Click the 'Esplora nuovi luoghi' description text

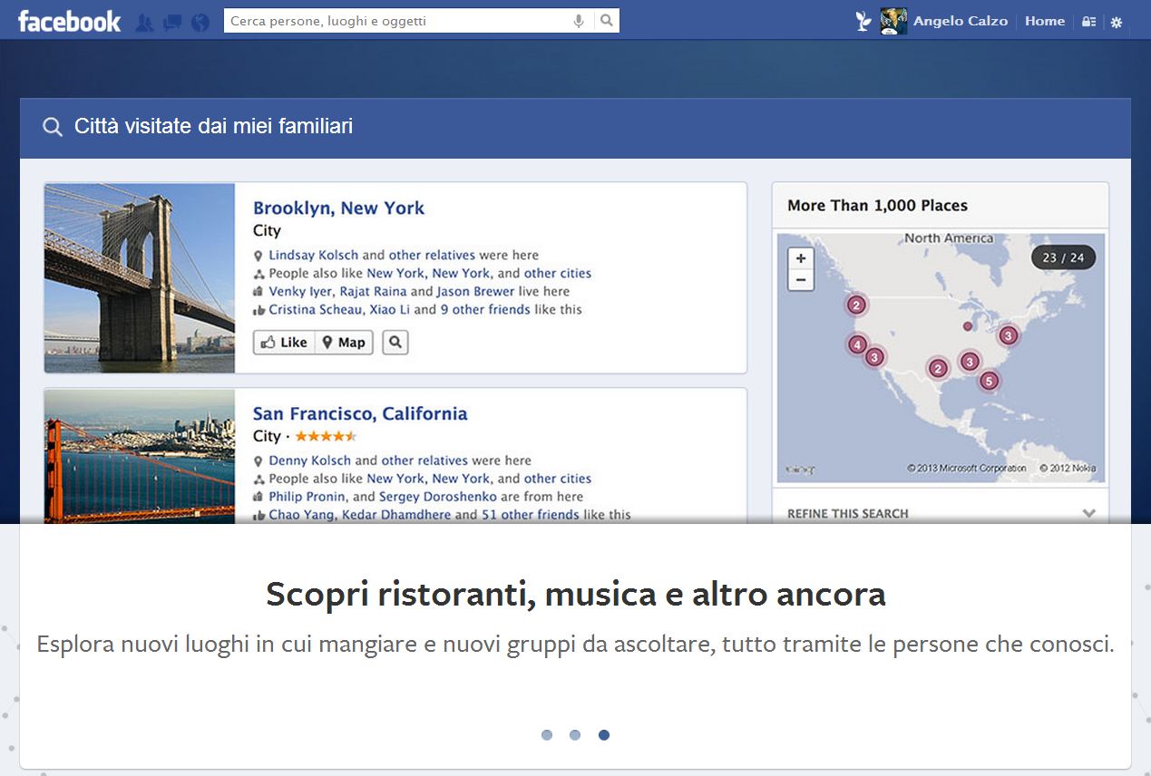pos(576,645)
